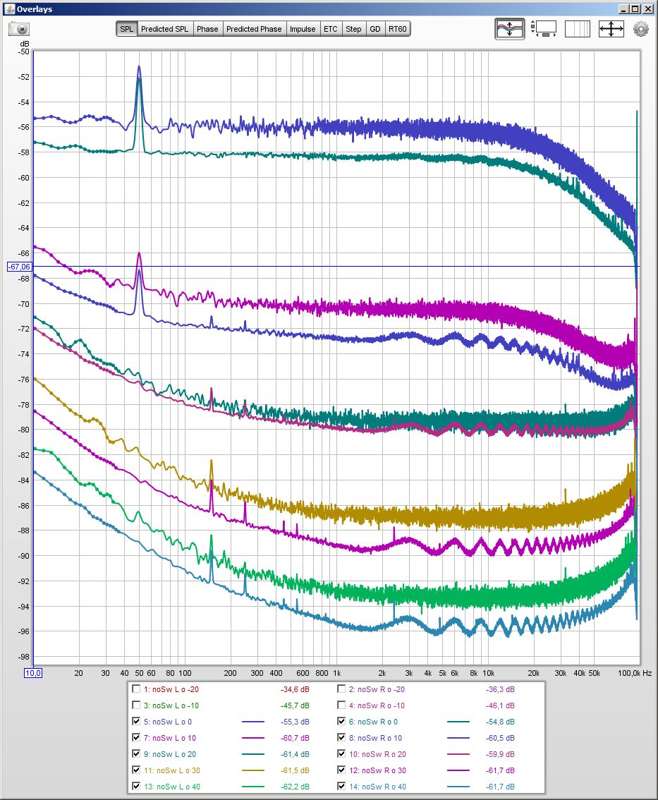Switch to the Predicted SPL tab
Image resolution: width=658 pixels, height=800 pixels.
[x=164, y=29]
